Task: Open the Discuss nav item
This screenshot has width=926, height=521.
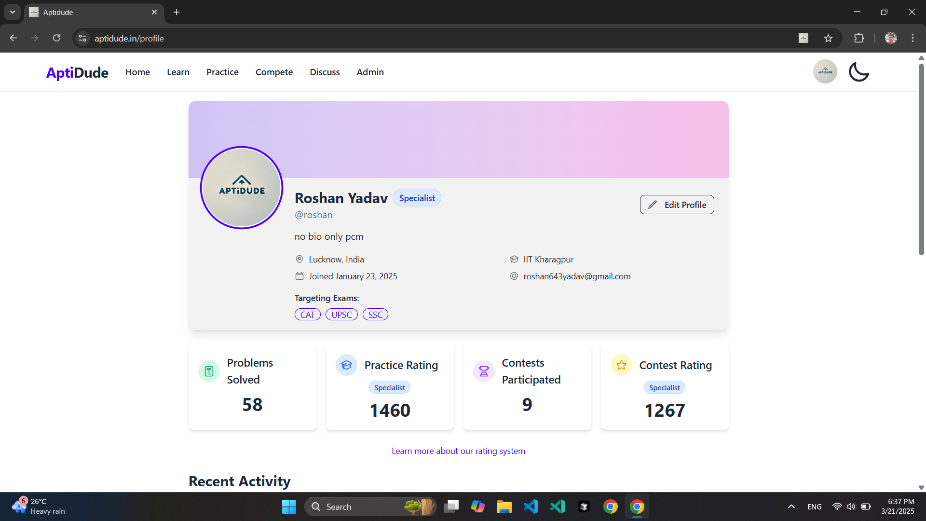Action: [x=325, y=72]
